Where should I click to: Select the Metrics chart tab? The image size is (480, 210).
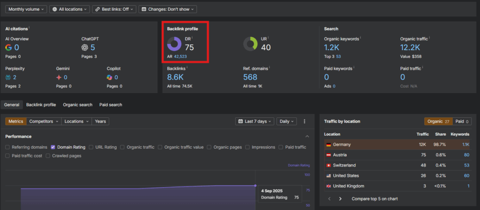pyautogui.click(x=16, y=122)
